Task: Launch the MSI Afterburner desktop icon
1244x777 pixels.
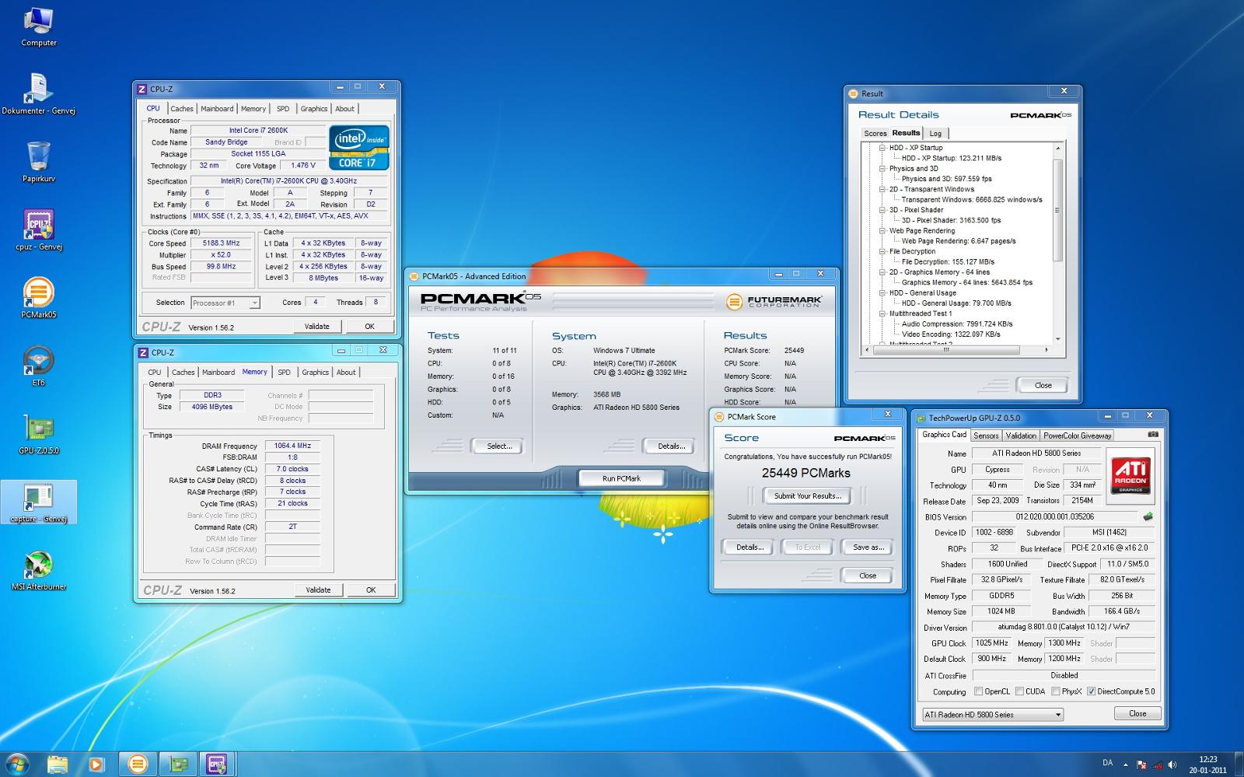Action: (38, 570)
